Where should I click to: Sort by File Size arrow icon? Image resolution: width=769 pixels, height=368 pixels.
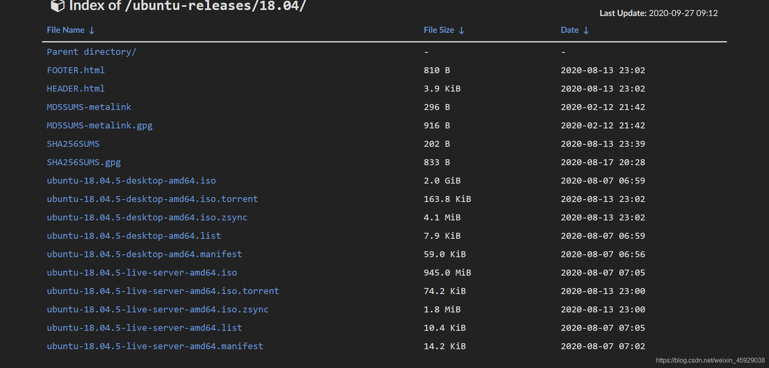pyautogui.click(x=461, y=30)
